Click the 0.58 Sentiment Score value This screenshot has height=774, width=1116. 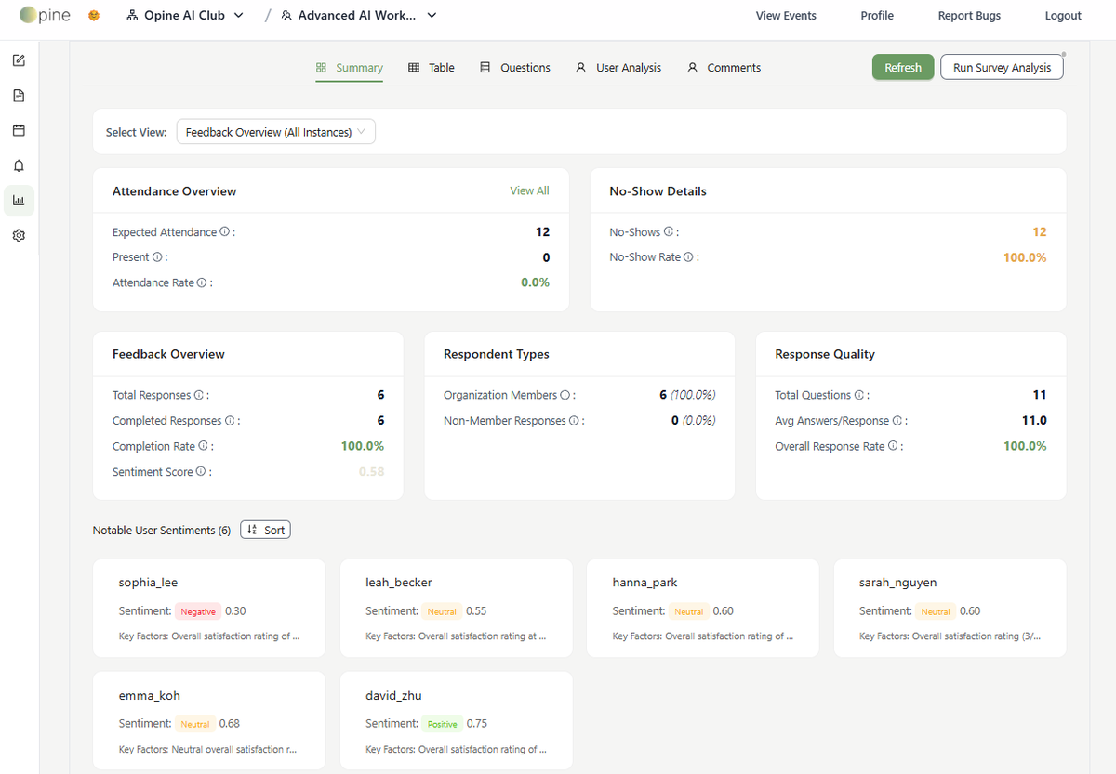[x=371, y=472]
